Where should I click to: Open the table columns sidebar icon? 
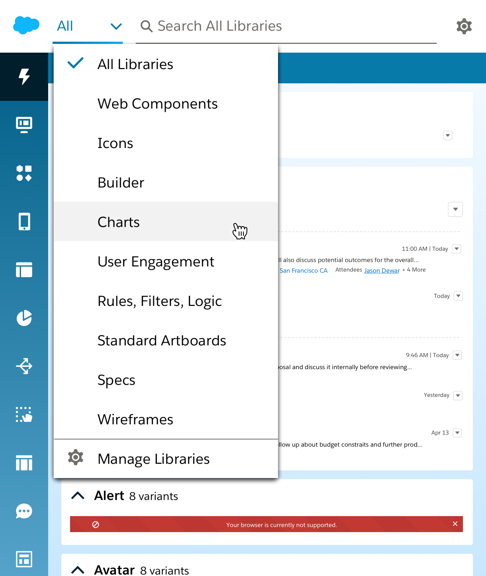tap(24, 463)
